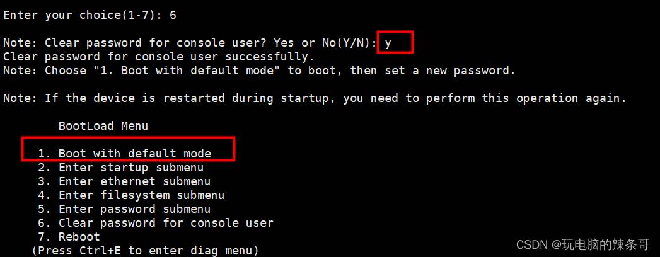Click the BootLoad Menu heading

103,126
